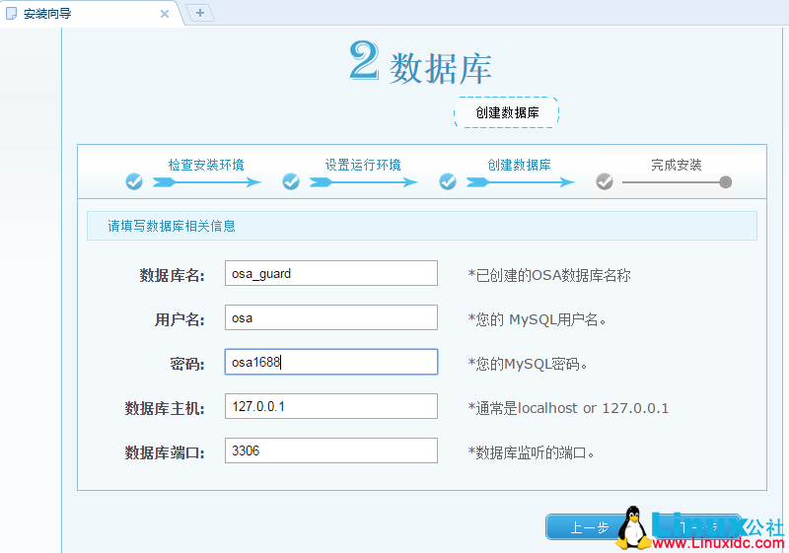
Task: Close the 安装向导 tab
Action: (x=165, y=14)
